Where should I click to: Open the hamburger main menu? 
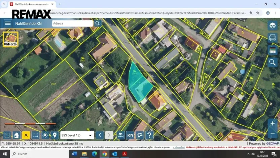click(x=8, y=23)
